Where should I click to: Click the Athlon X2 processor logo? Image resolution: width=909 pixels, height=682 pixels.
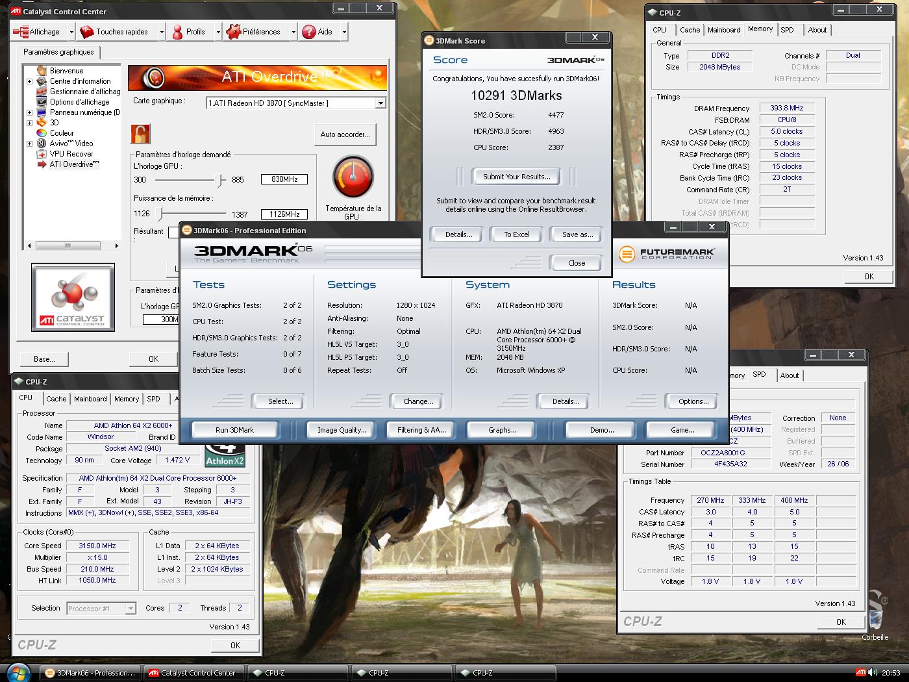225,455
